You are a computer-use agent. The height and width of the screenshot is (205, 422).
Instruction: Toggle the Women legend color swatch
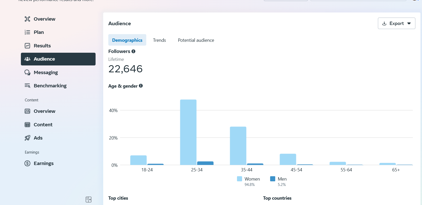[x=239, y=179]
